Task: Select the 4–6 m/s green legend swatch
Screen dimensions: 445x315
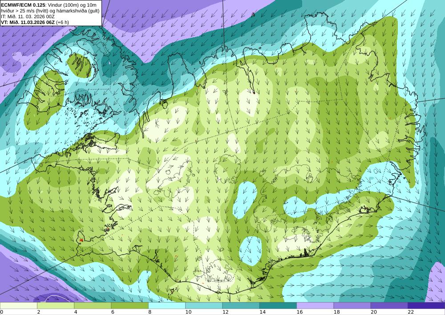Action: coord(93,306)
